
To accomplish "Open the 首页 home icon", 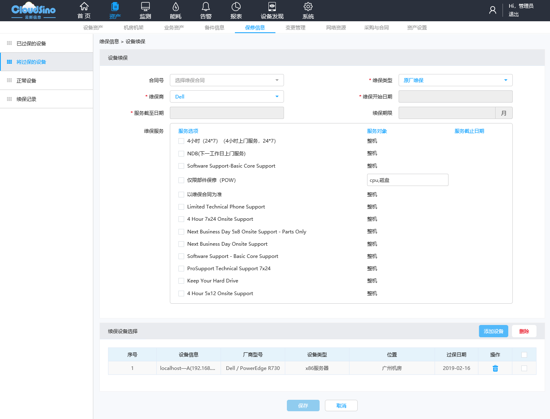I will coord(84,7).
